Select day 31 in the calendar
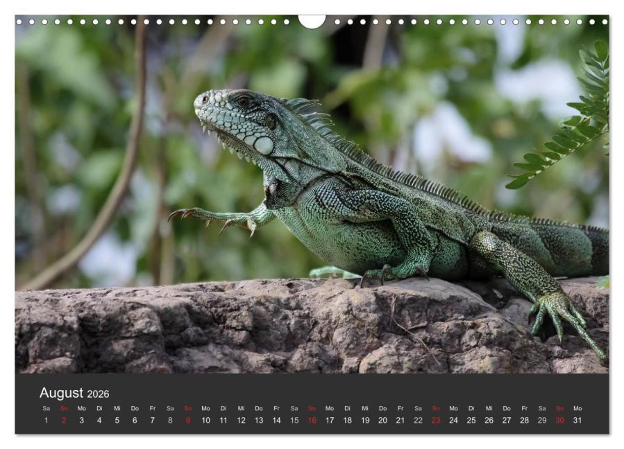Viewport: 624px width, 449px height. point(577,421)
